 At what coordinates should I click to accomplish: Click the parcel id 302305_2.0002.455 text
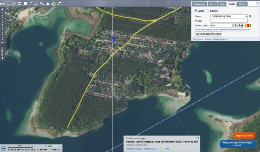(136, 145)
